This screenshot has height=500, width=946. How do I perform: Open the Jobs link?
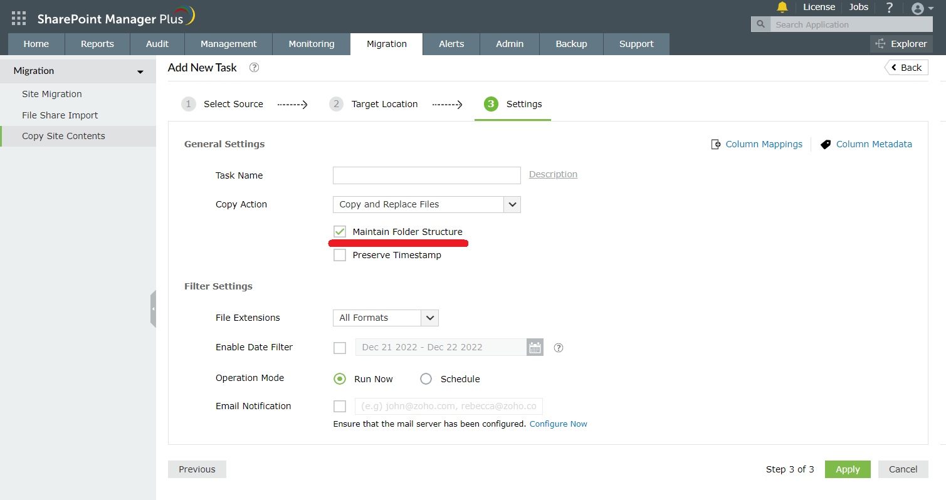(859, 7)
